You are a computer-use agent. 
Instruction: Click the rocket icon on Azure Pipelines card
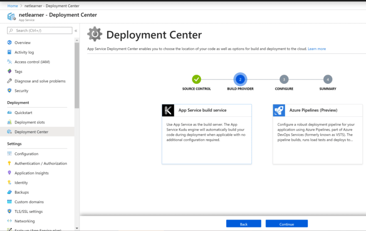[279, 110]
